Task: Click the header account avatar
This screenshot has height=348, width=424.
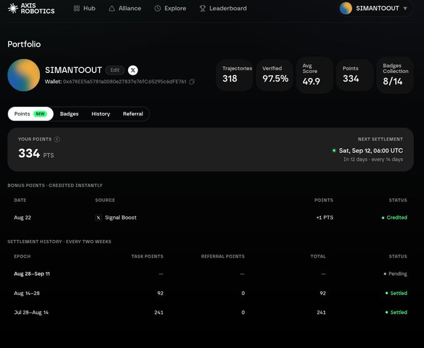Action: click(x=345, y=8)
